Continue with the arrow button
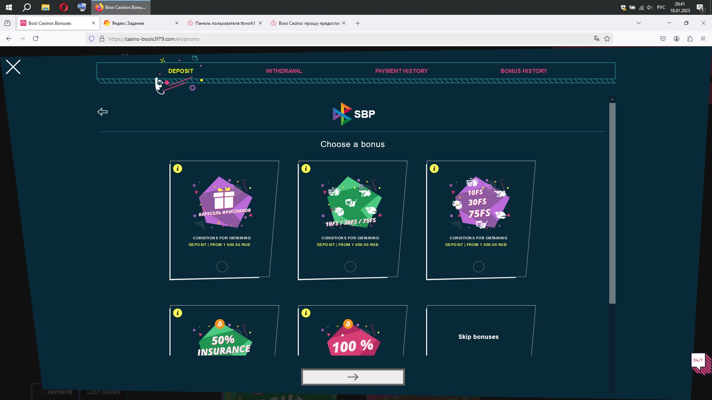Screen dimensions: 712x400 click(353, 377)
